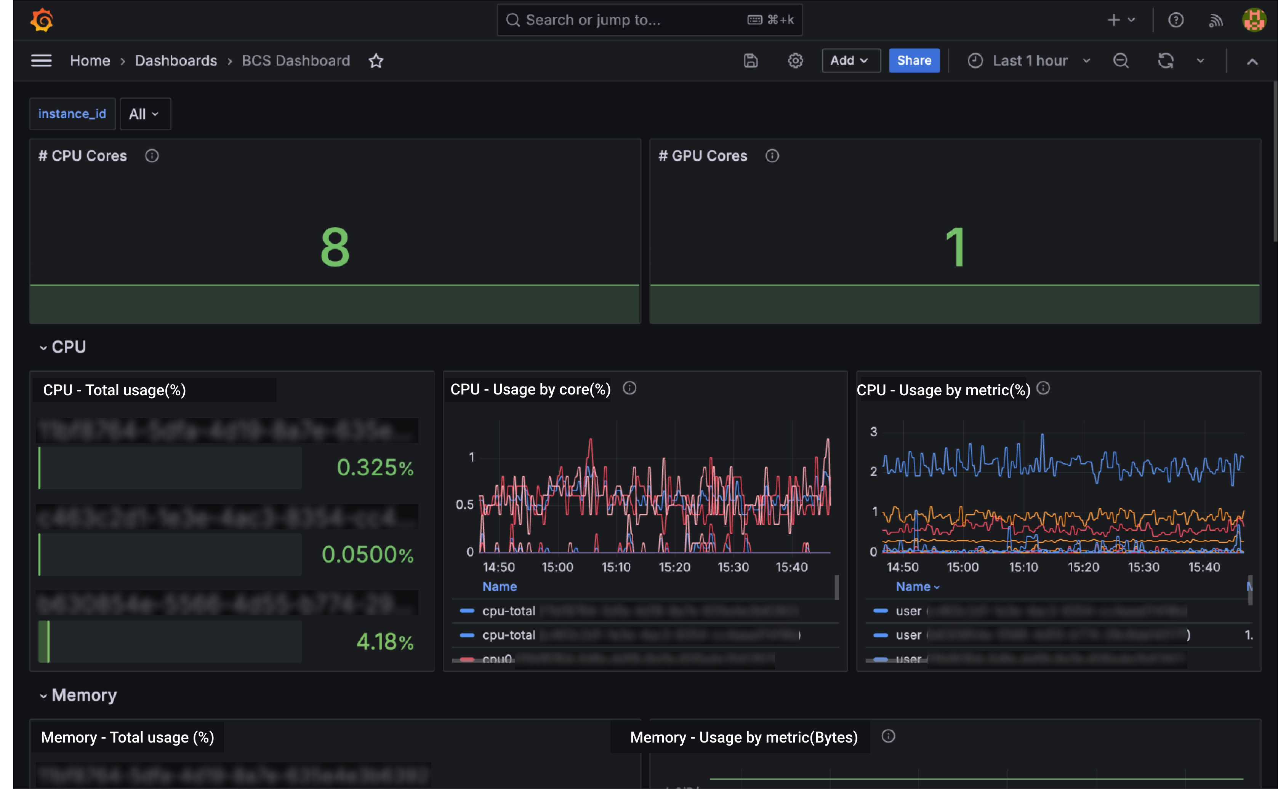Image resolution: width=1278 pixels, height=789 pixels.
Task: Open the hamburger navigation menu
Action: [41, 61]
